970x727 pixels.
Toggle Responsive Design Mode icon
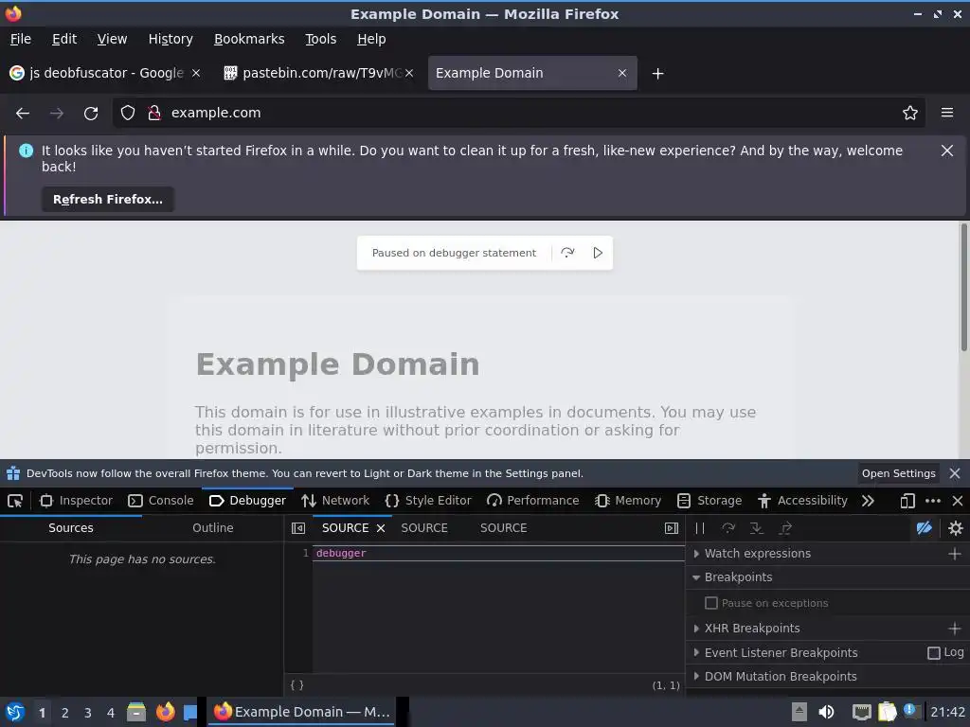[x=907, y=501]
